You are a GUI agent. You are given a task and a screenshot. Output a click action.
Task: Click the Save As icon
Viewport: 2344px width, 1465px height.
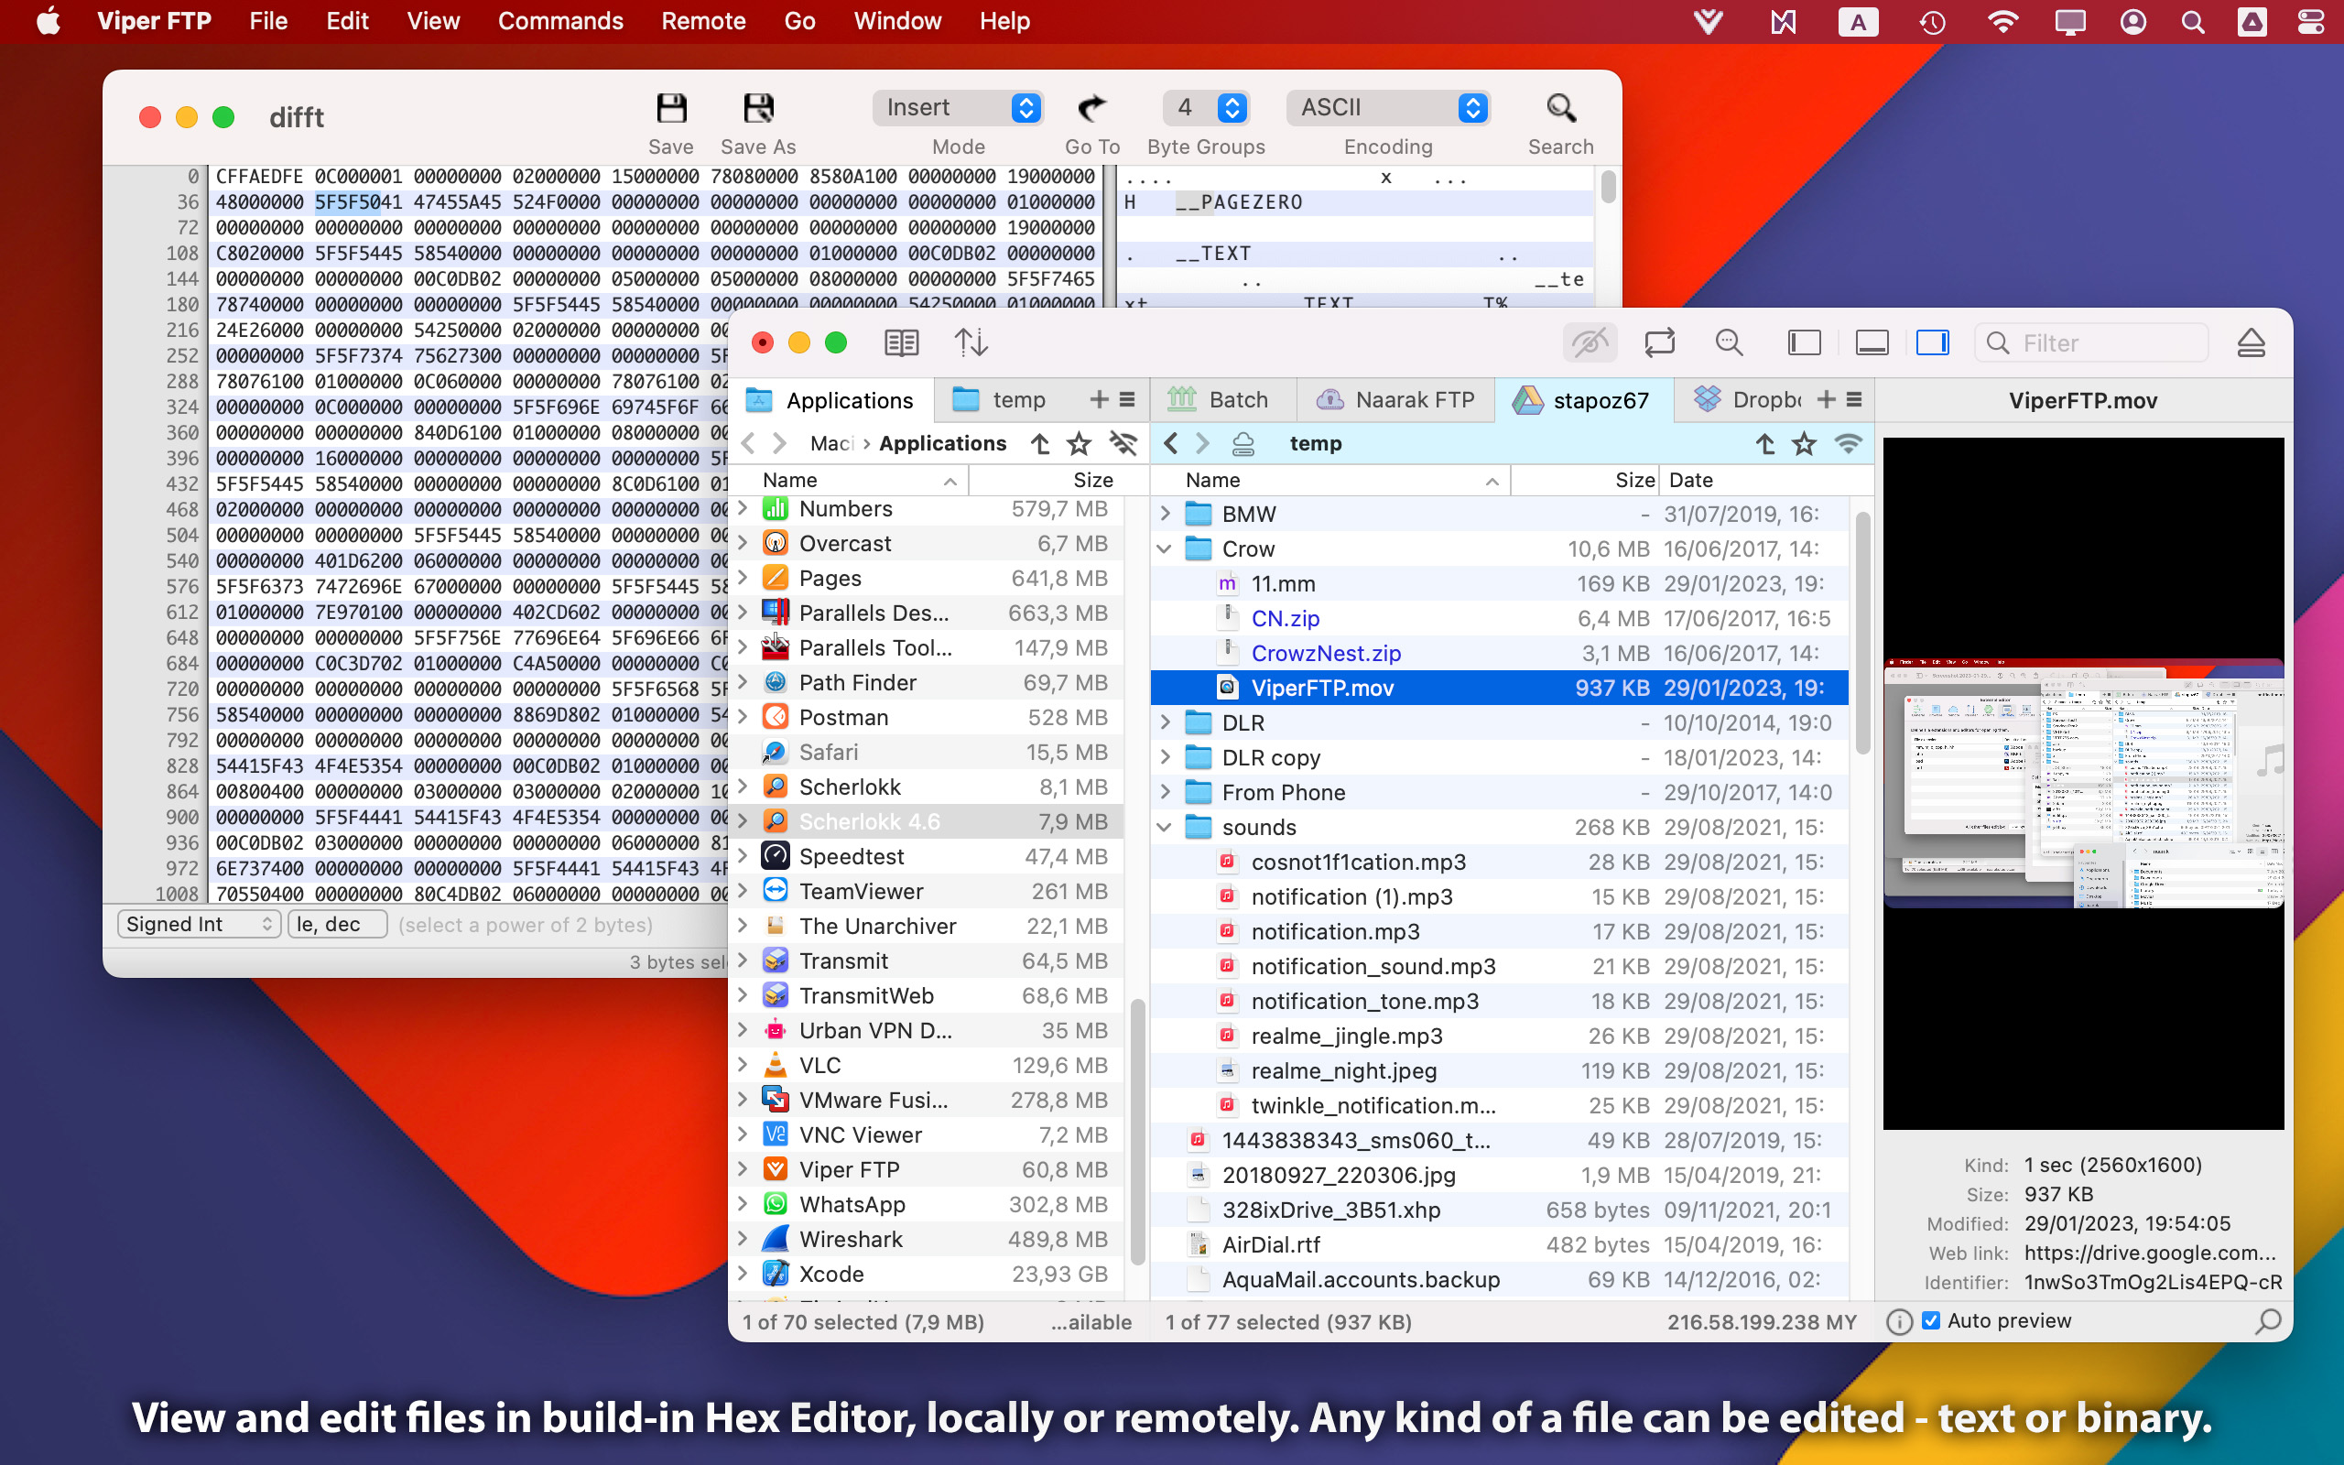(x=757, y=109)
